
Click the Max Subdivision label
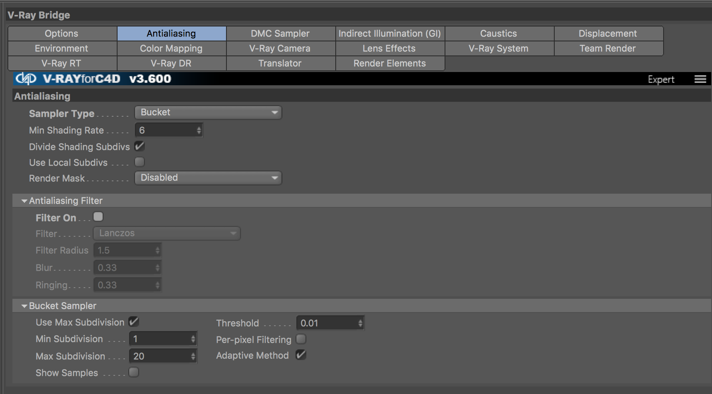[x=70, y=356]
